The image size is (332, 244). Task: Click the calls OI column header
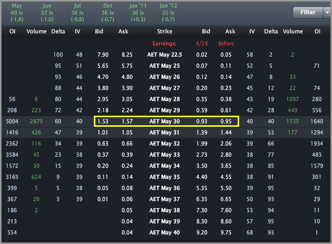pyautogui.click(x=12, y=31)
